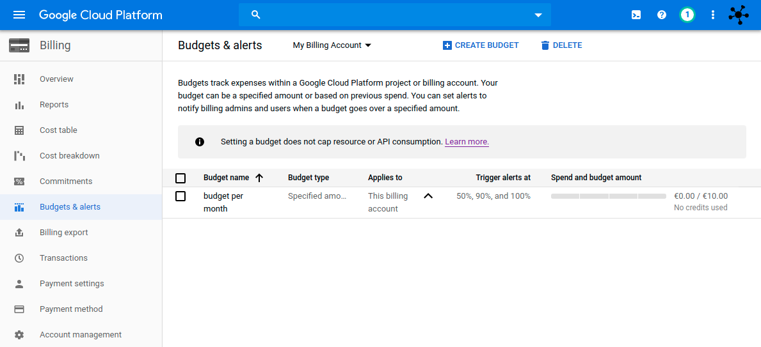The height and width of the screenshot is (347, 761).
Task: Open notifications badge showing 1
Action: point(687,15)
